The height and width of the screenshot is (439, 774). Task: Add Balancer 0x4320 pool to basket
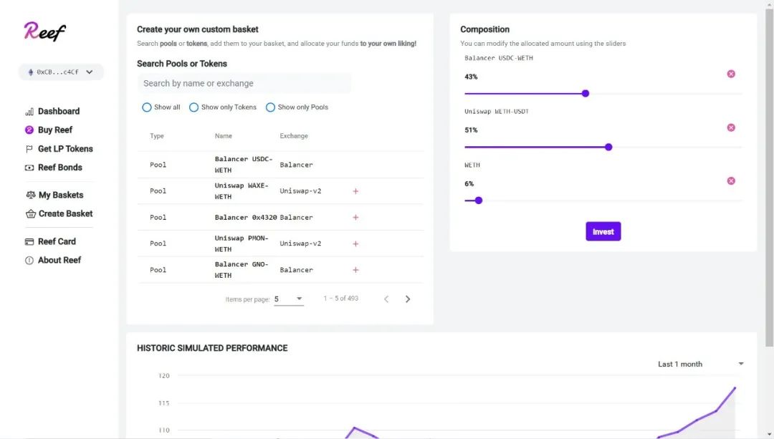tap(355, 218)
